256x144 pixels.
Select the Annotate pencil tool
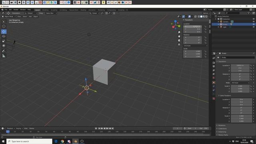point(4,51)
